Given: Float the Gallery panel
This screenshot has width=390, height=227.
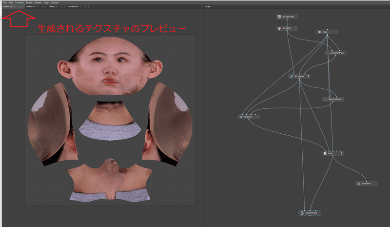Looking at the screenshot, I should click(x=62, y=7).
